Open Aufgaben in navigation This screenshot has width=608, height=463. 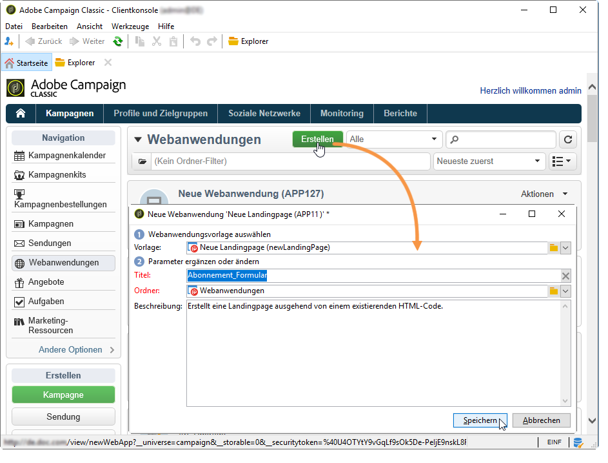(x=64, y=302)
